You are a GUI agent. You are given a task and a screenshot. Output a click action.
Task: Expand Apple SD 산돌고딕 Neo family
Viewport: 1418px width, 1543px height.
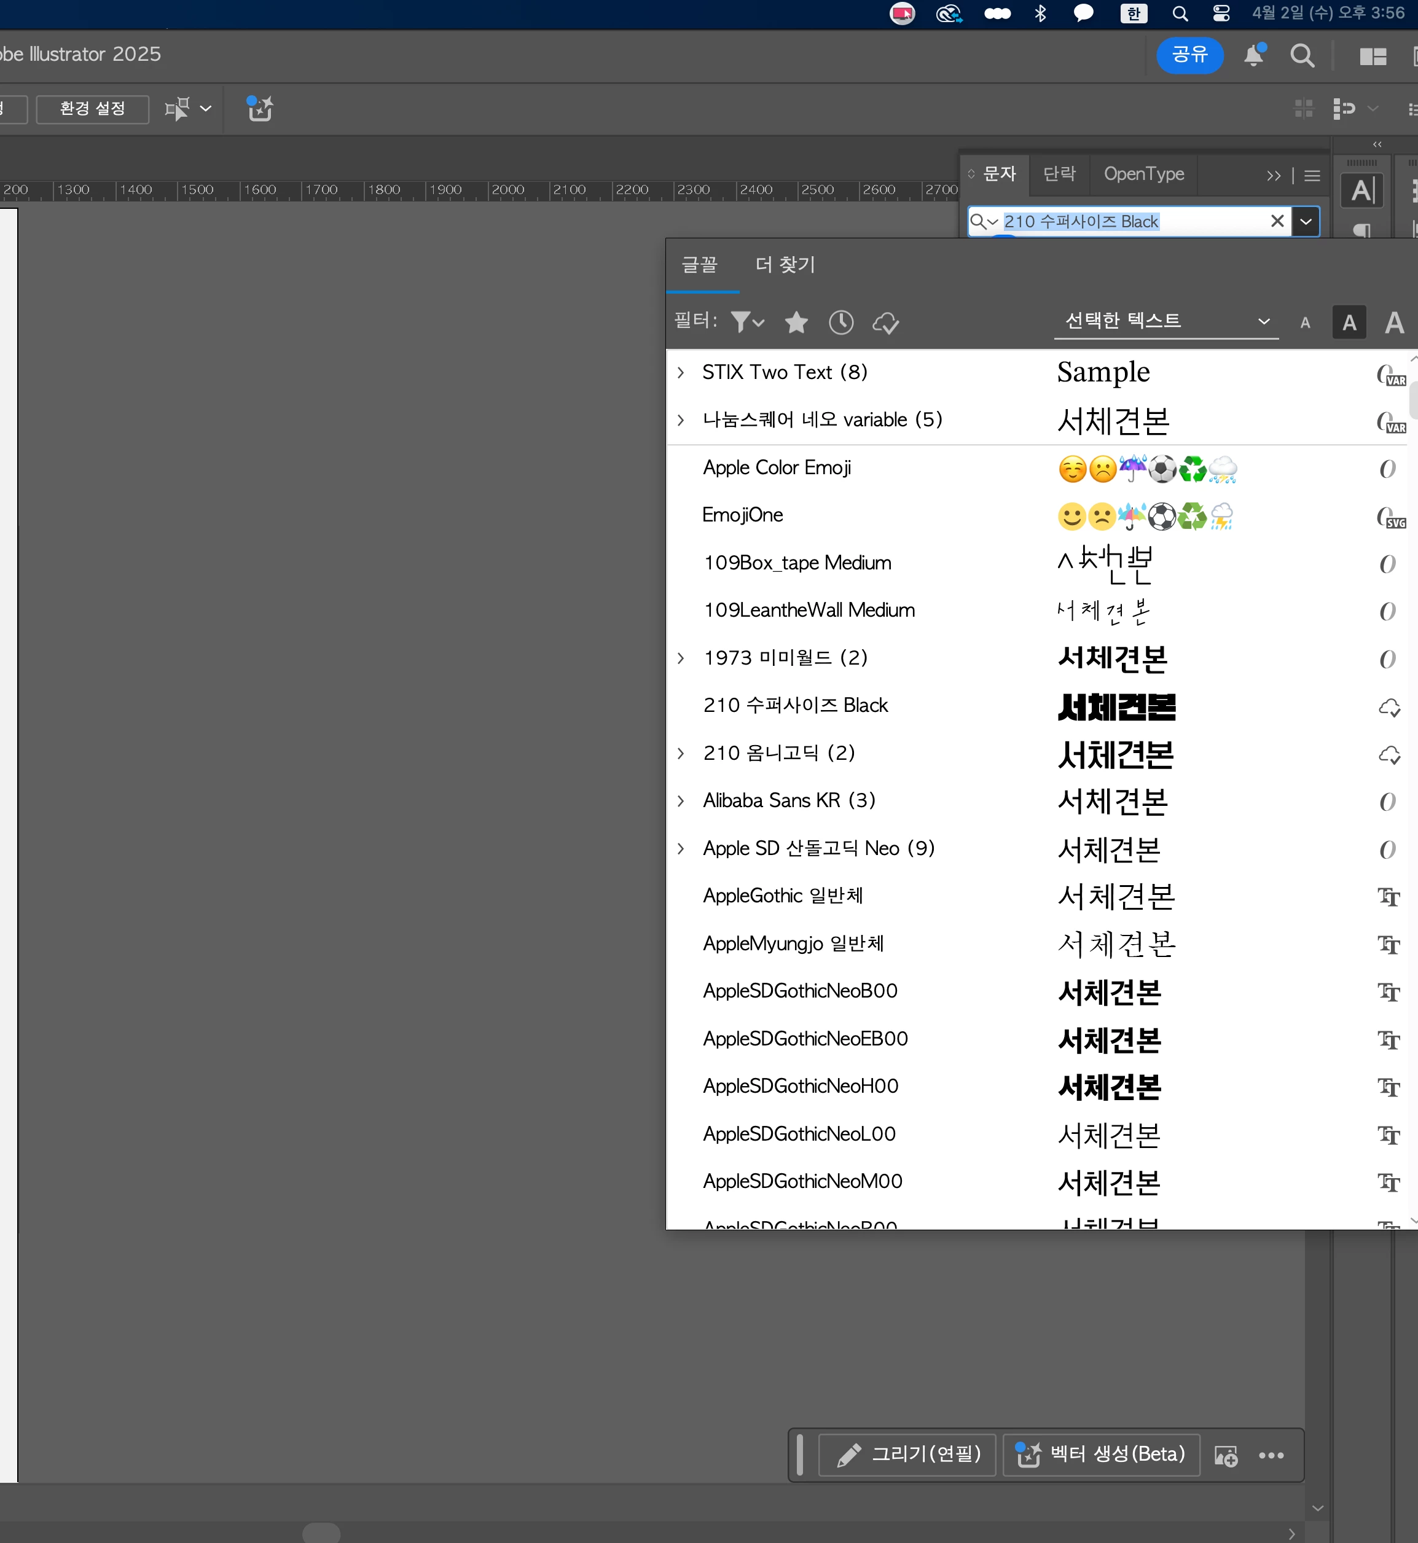(681, 848)
